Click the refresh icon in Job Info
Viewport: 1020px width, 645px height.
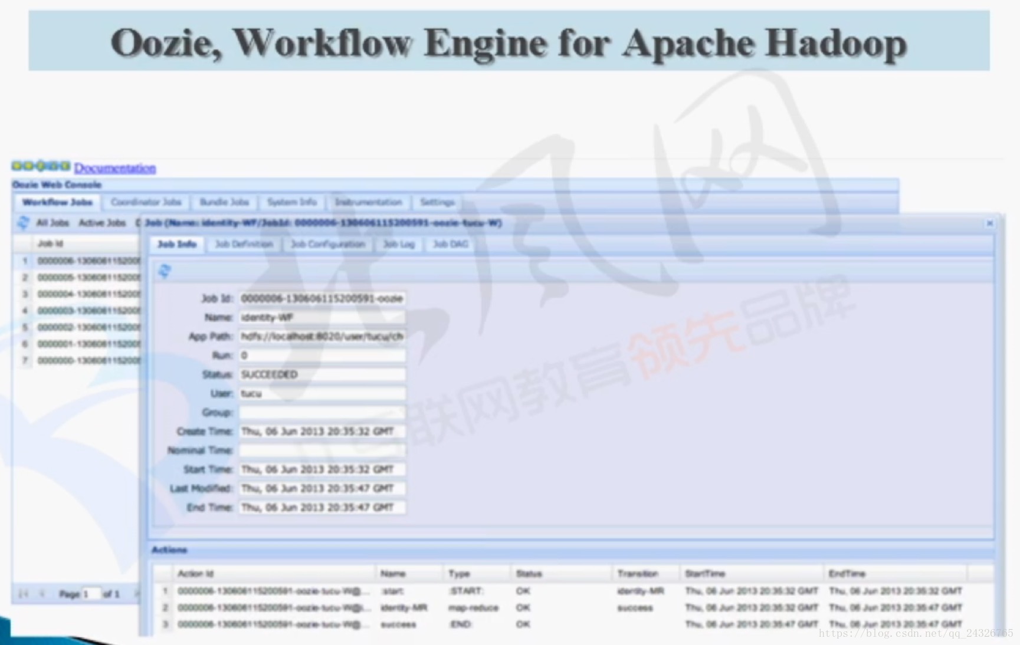pyautogui.click(x=165, y=271)
